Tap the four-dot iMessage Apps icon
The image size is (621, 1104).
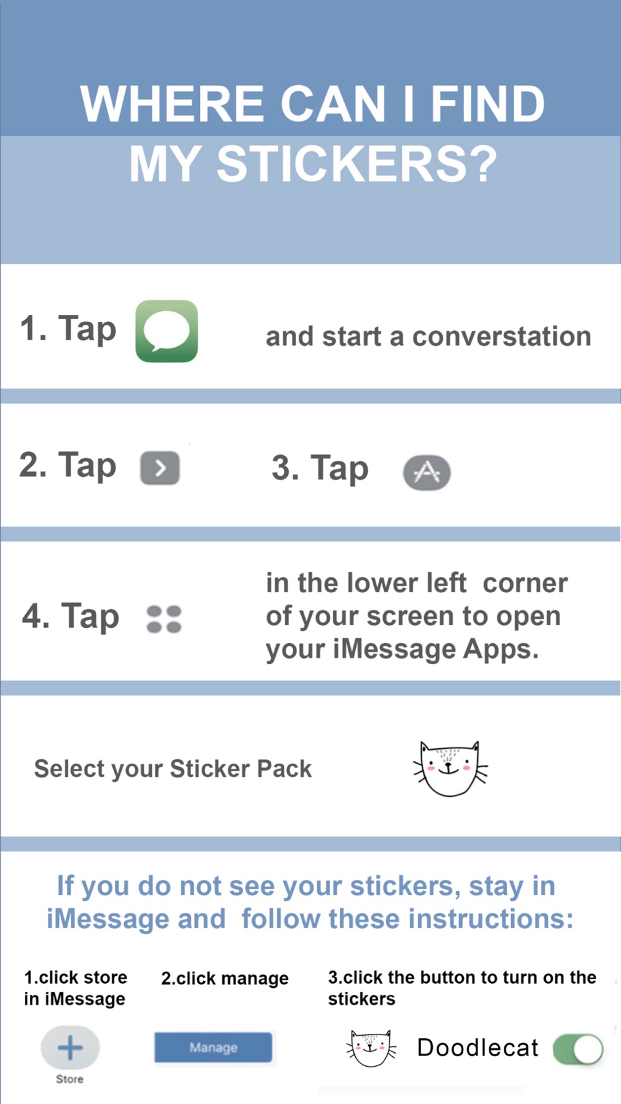[x=164, y=619]
